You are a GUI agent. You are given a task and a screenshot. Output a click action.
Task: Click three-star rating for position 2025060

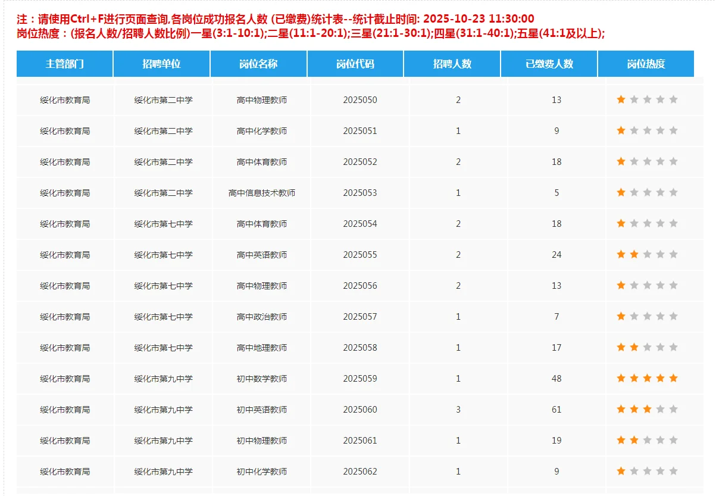click(x=647, y=409)
